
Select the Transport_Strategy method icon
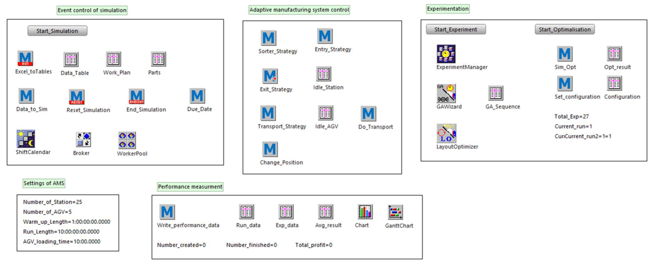[268, 113]
